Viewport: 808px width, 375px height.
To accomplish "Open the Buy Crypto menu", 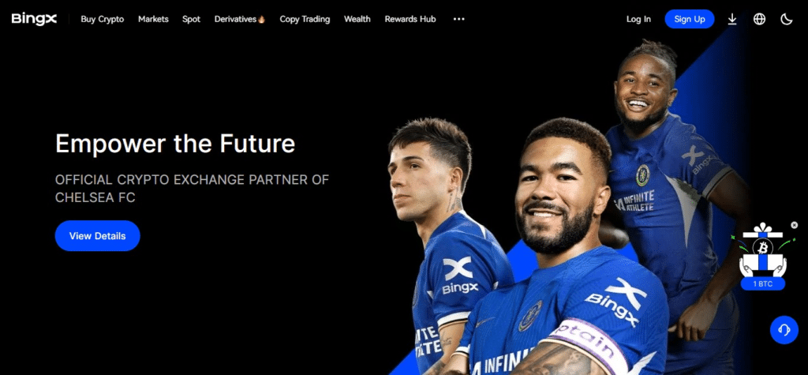I will coord(103,19).
